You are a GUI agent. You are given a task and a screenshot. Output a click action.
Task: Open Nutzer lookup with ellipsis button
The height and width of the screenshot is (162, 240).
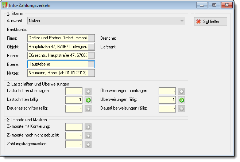(x=91, y=73)
